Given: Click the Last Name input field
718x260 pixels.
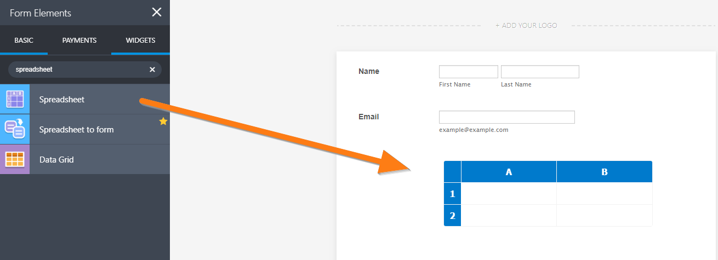Looking at the screenshot, I should click(540, 72).
